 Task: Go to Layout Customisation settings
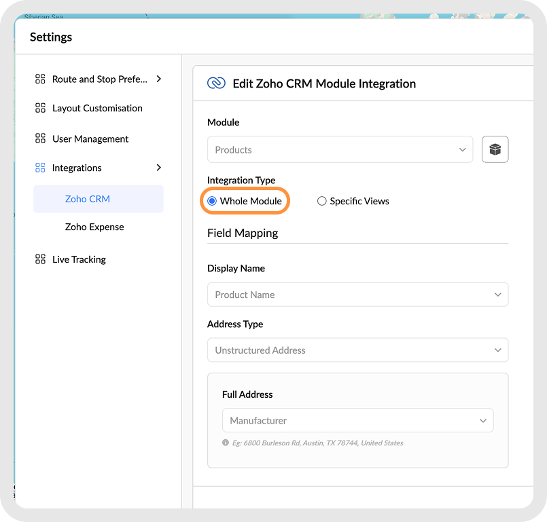point(97,109)
